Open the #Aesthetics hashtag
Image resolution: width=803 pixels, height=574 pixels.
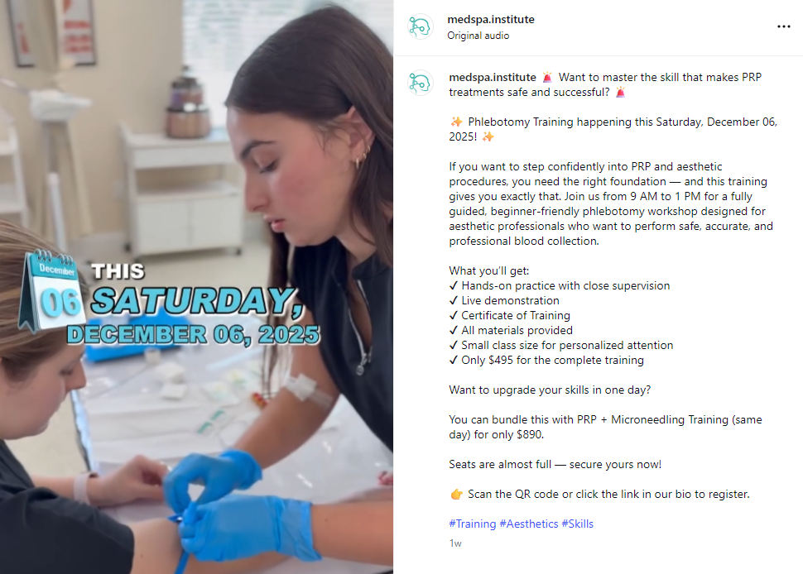point(528,524)
